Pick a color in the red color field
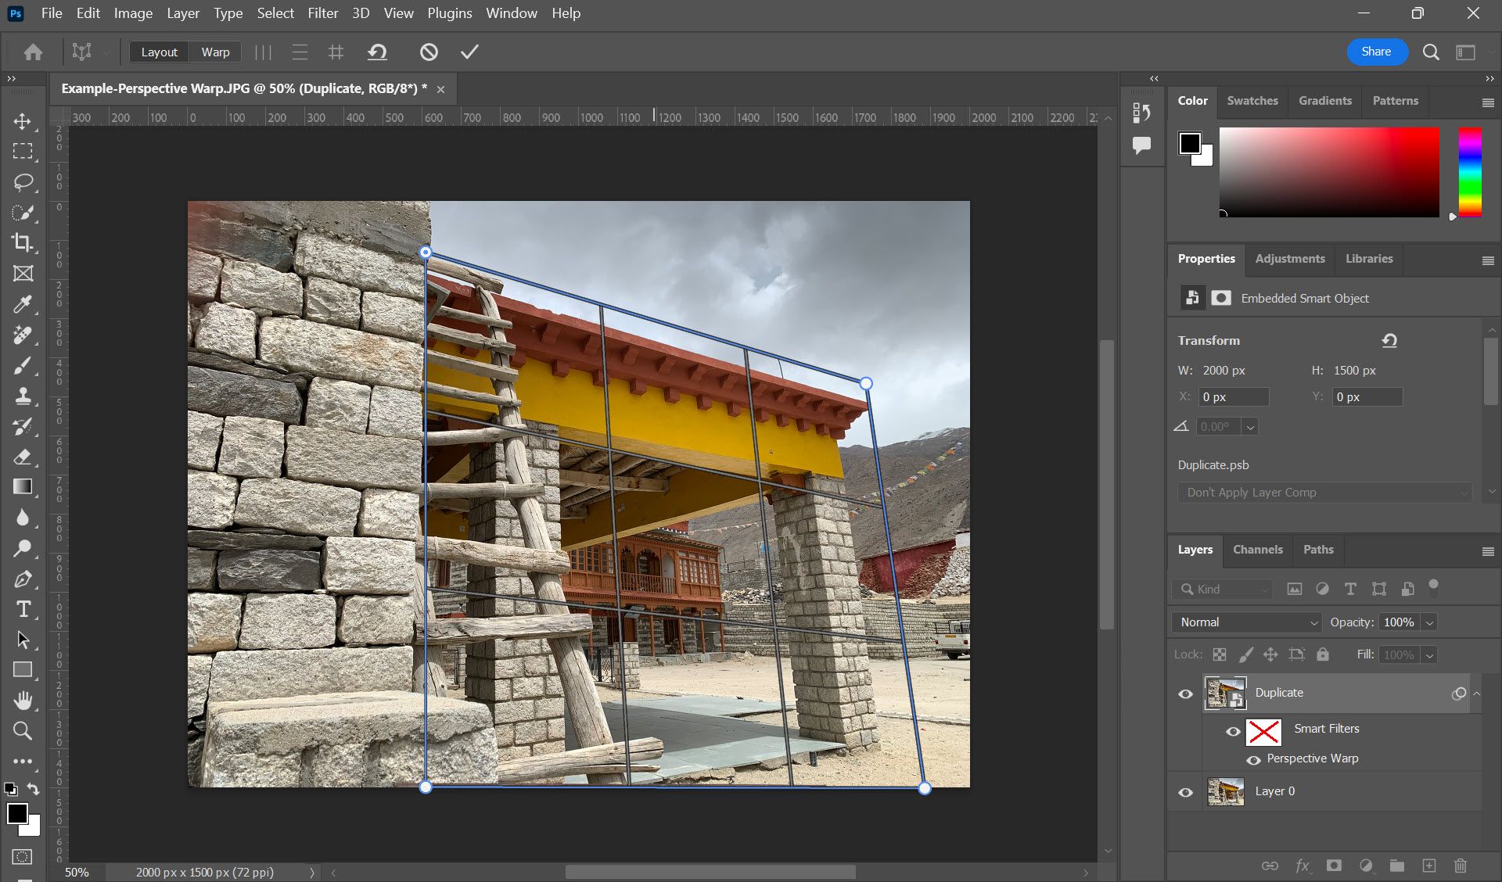The image size is (1502, 882). click(x=1329, y=172)
